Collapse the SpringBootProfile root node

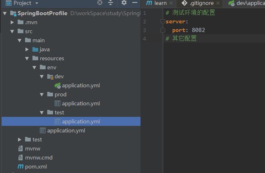[x=5, y=13]
